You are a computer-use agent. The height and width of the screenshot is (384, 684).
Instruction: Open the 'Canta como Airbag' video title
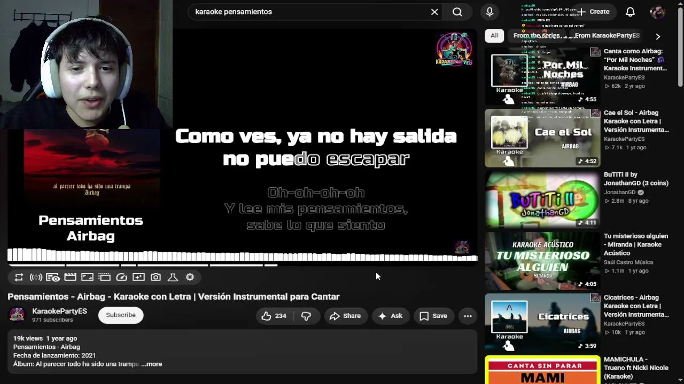tap(635, 60)
